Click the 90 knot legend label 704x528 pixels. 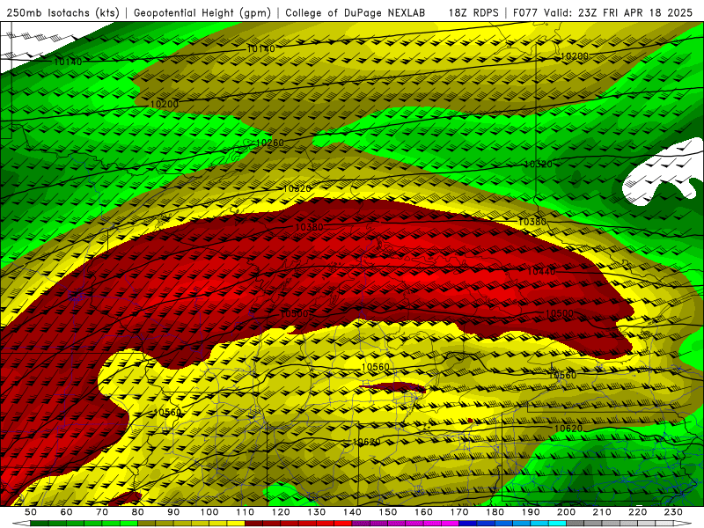(173, 512)
